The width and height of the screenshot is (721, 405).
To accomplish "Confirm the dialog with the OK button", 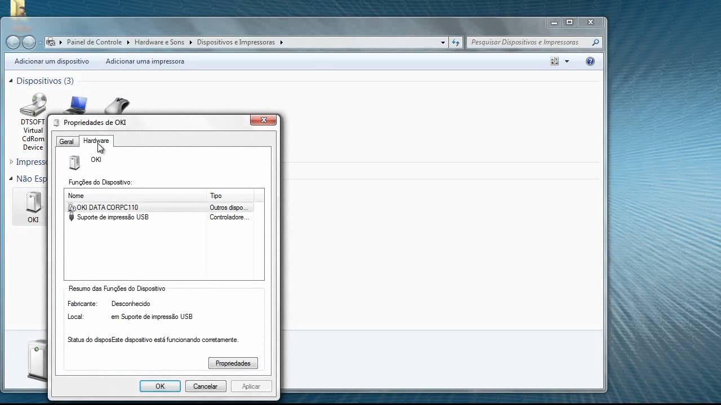I will (x=160, y=386).
